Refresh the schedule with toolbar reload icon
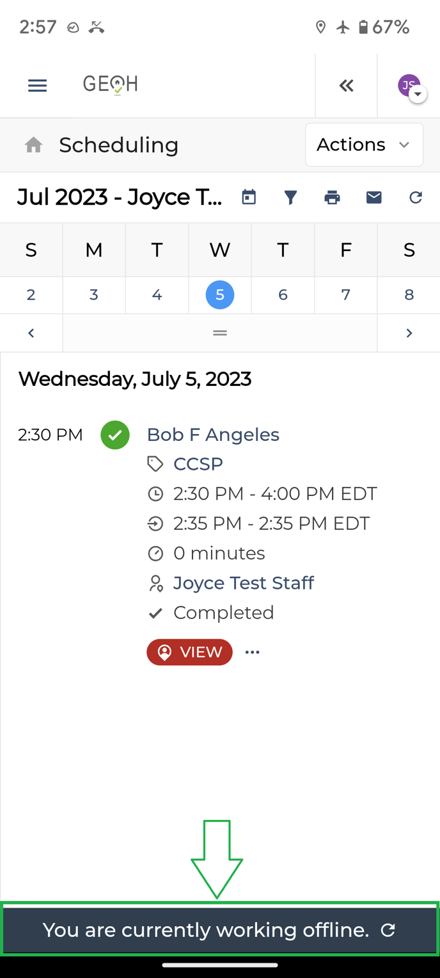Screen dimensions: 440x978 coord(416,197)
